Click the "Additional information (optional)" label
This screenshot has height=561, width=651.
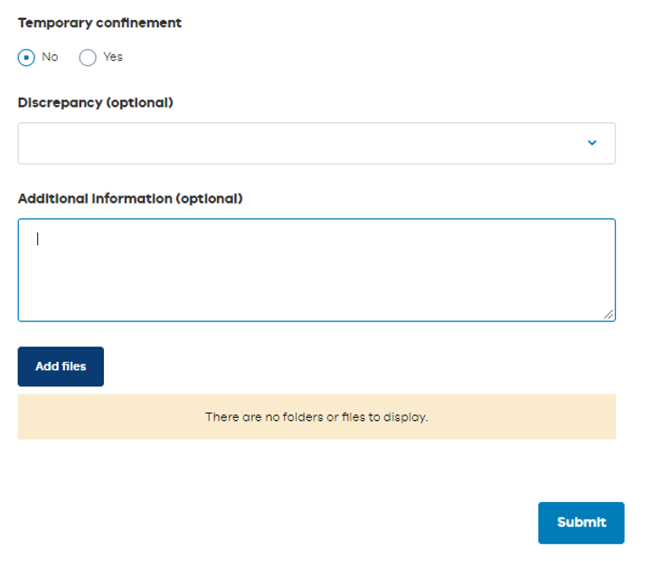(x=130, y=198)
